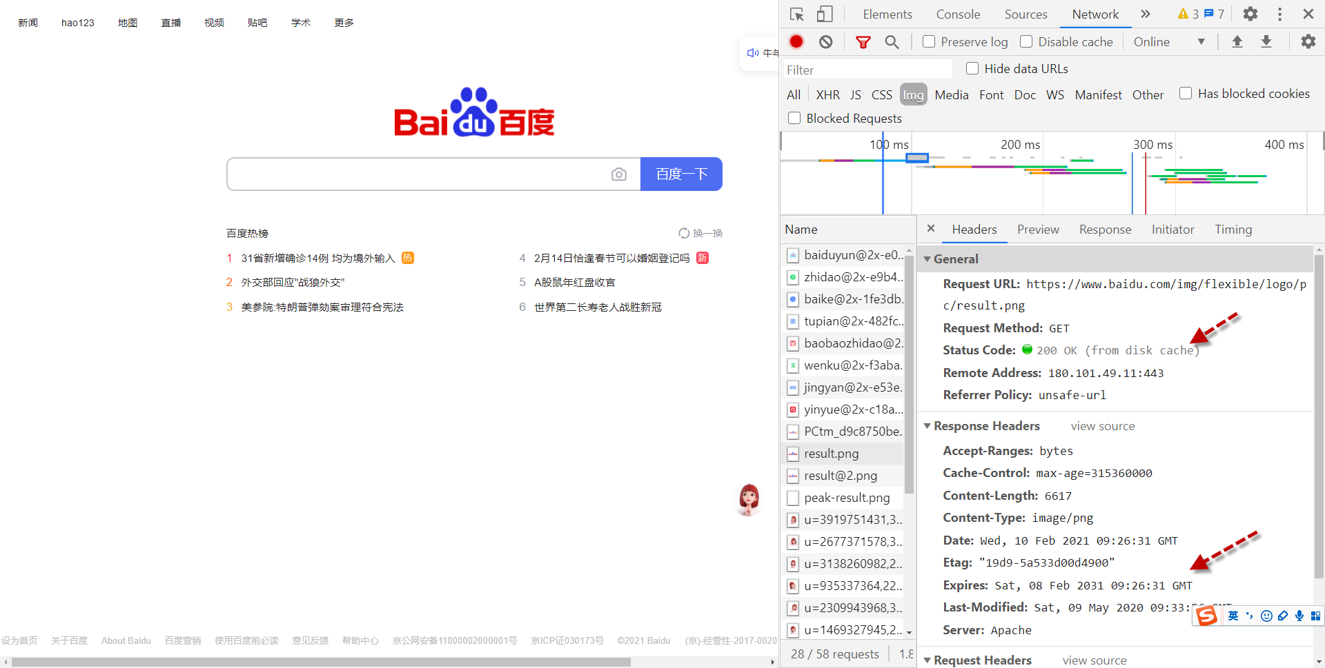Click the page horizontal scrollbar
This screenshot has width=1325, height=668.
[x=322, y=662]
